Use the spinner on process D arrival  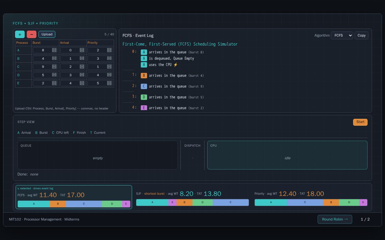coord(82,75)
